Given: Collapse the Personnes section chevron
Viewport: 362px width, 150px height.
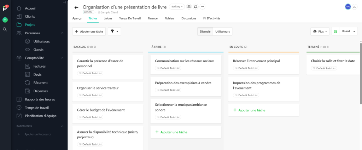Looking at the screenshot, I should [x=62, y=33].
